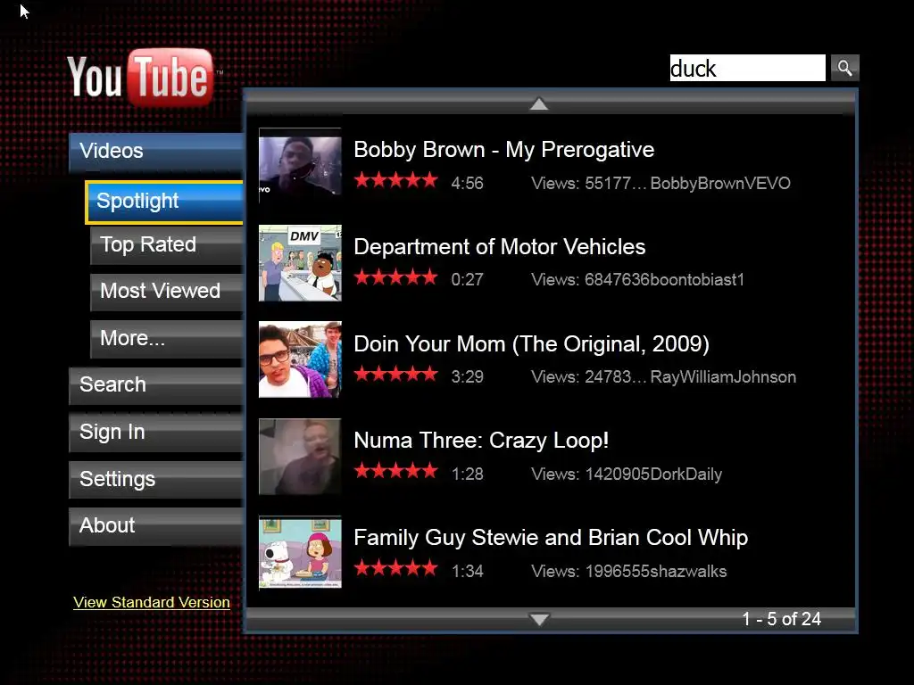Click the uploader name DorkDaily
914x685 pixels.
click(x=686, y=475)
